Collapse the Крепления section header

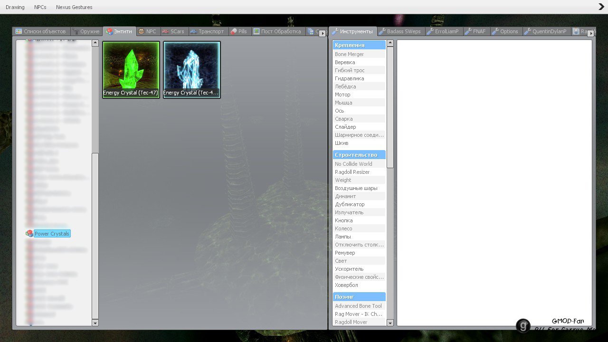point(360,45)
